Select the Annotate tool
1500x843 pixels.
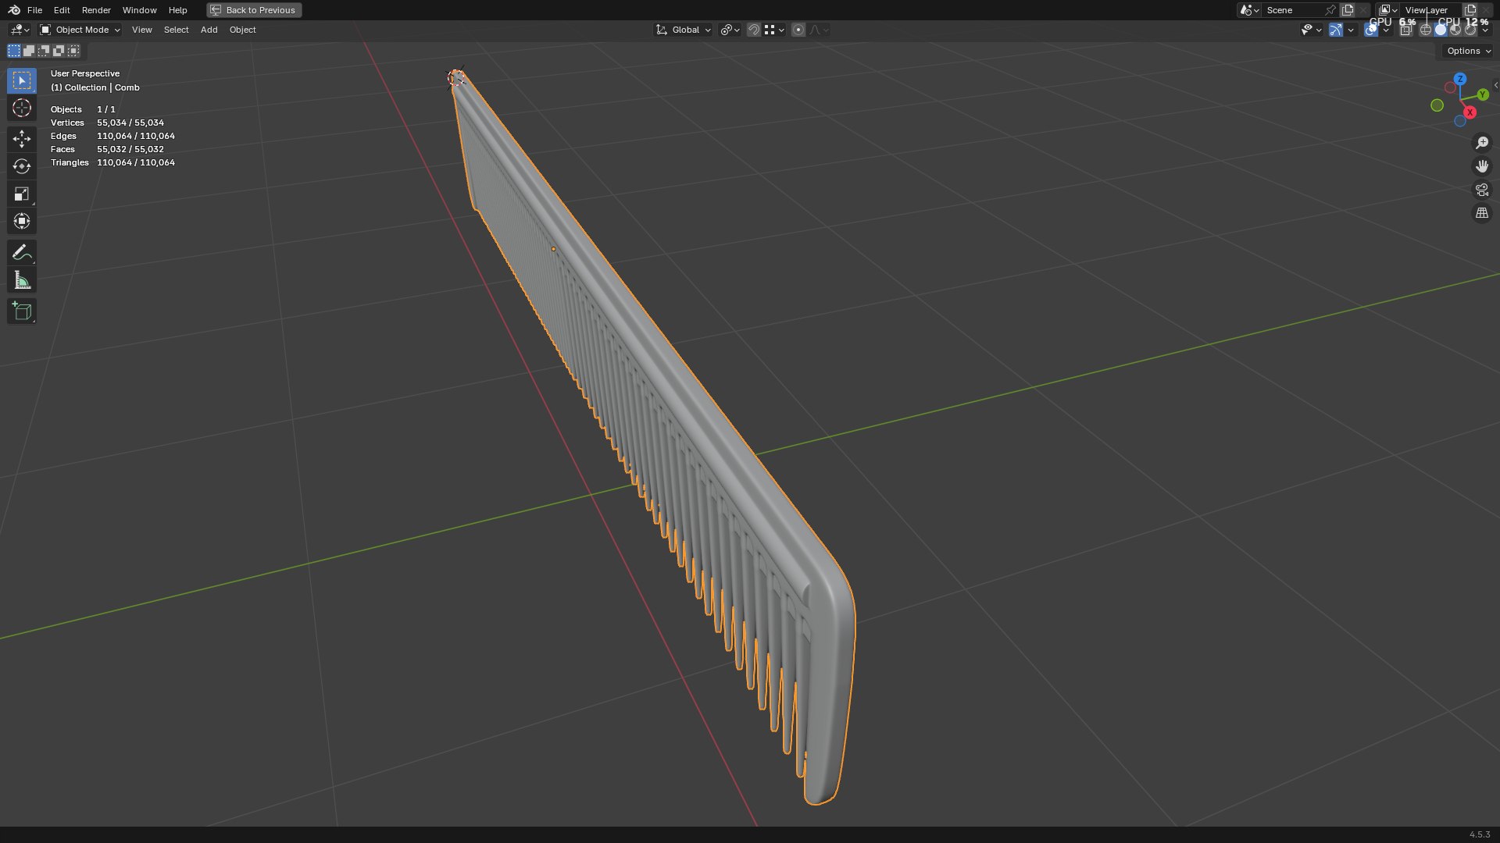(22, 252)
